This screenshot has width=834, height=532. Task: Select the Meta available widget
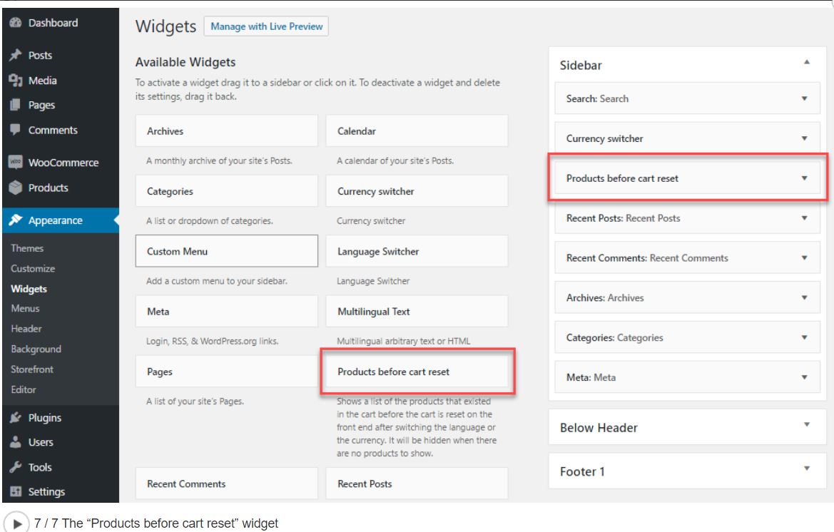coord(227,311)
